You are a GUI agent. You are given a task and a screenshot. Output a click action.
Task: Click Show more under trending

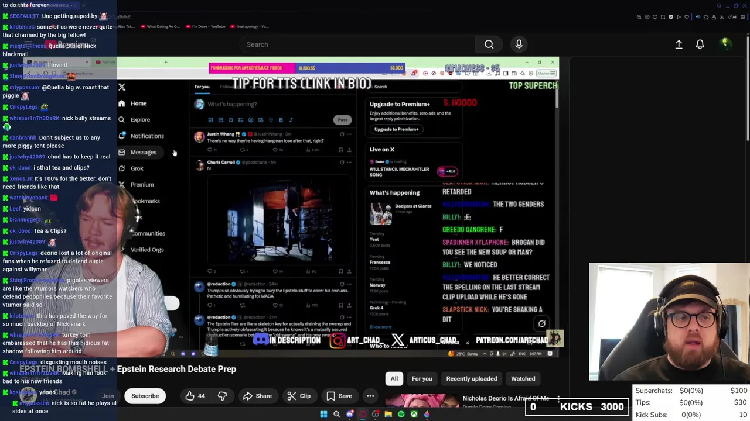380,327
